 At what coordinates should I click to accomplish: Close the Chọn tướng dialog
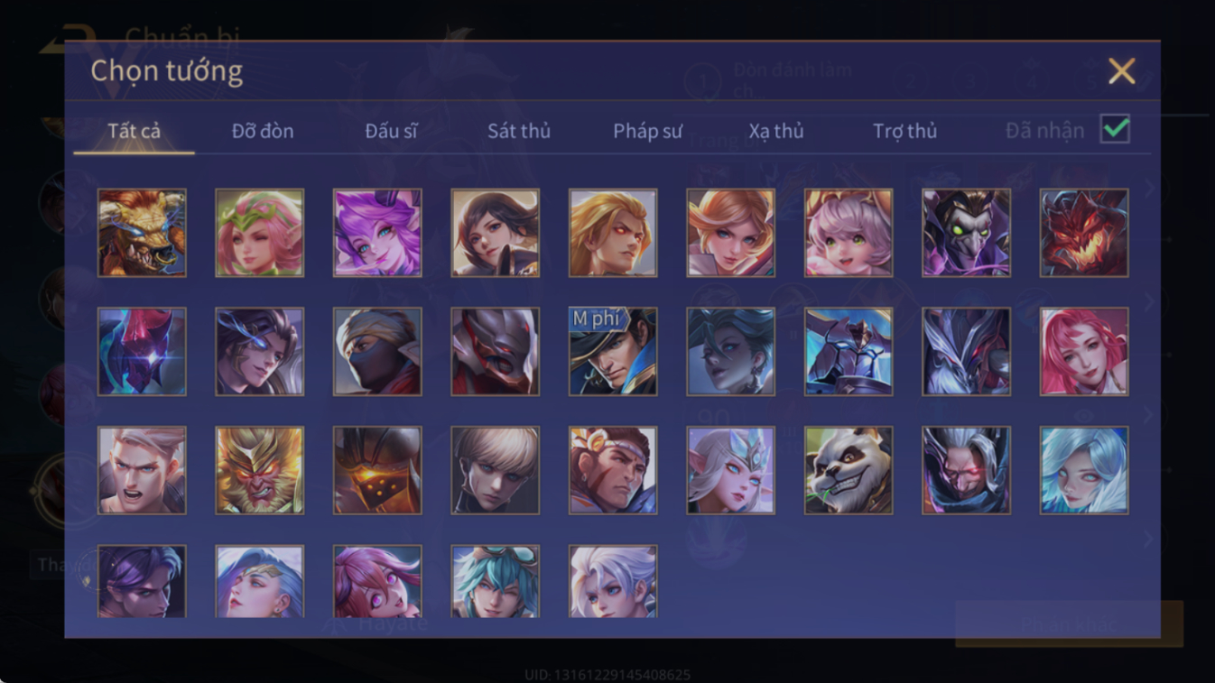(x=1121, y=70)
